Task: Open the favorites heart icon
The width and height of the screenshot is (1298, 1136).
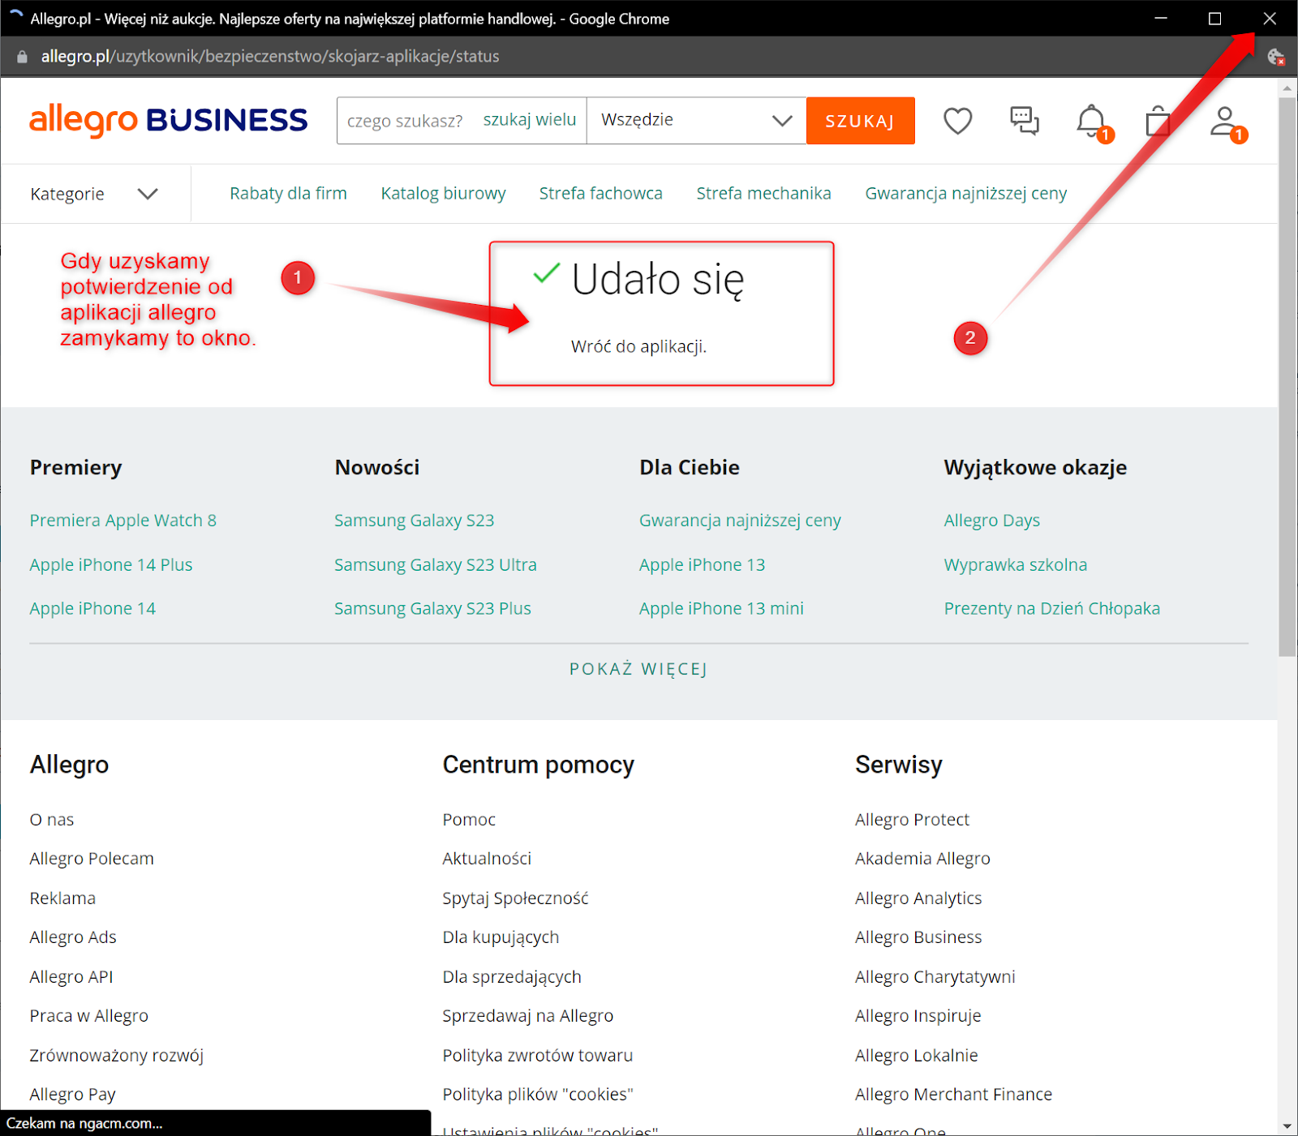Action: pyautogui.click(x=957, y=121)
